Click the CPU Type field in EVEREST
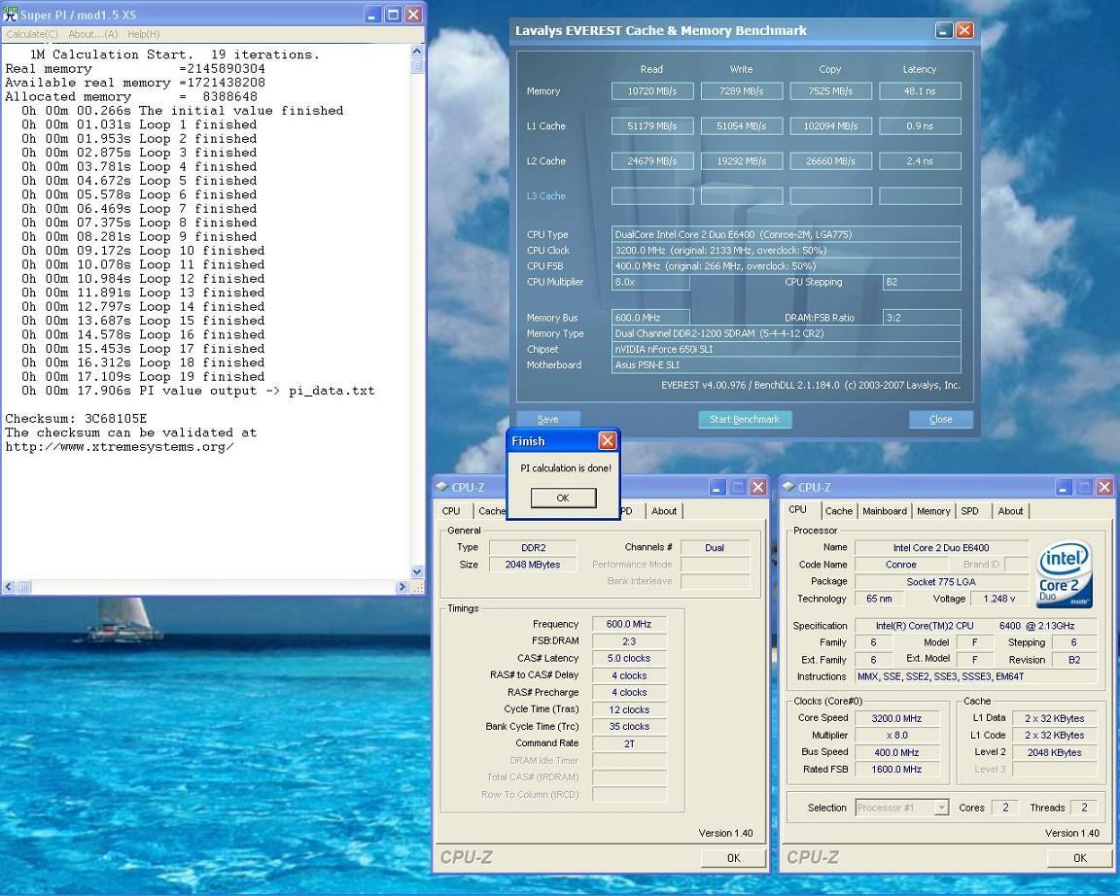Image resolution: width=1120 pixels, height=896 pixels. pos(786,234)
